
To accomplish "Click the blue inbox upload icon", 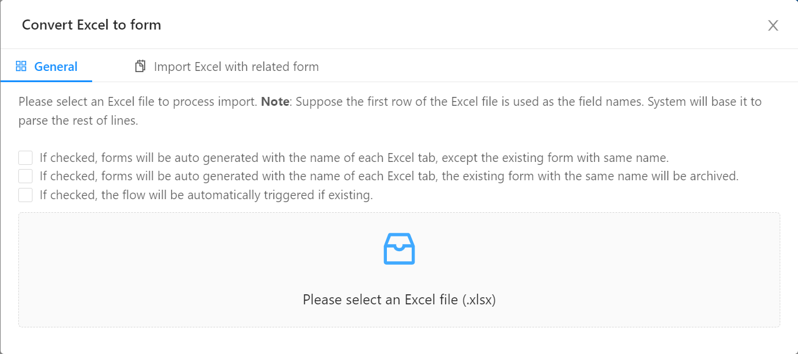I will click(x=399, y=248).
